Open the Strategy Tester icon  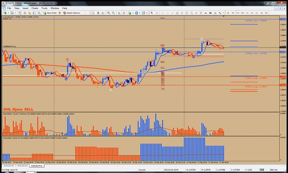coord(39,13)
